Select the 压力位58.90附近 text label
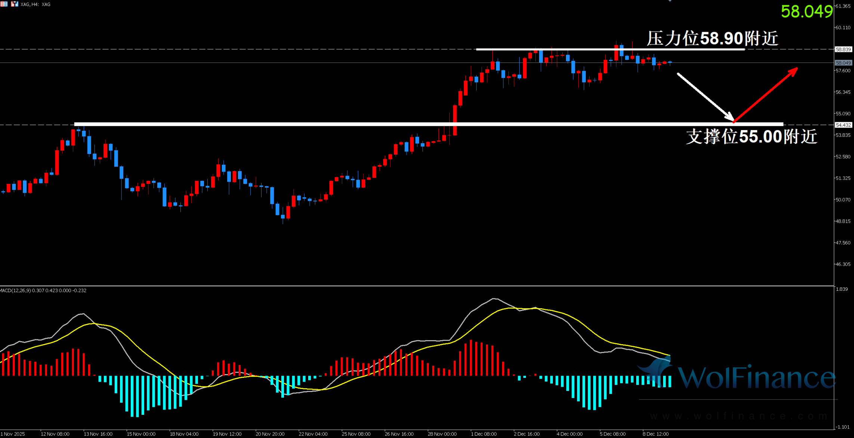 click(712, 38)
